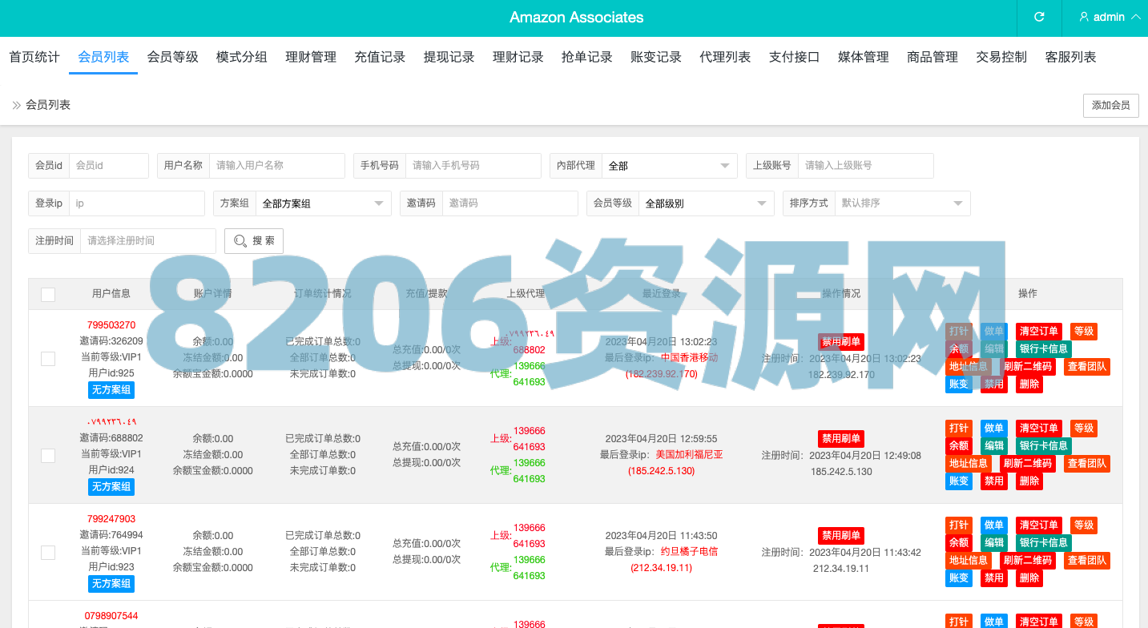Click red 删除 button for user 799247903

pos(1029,578)
